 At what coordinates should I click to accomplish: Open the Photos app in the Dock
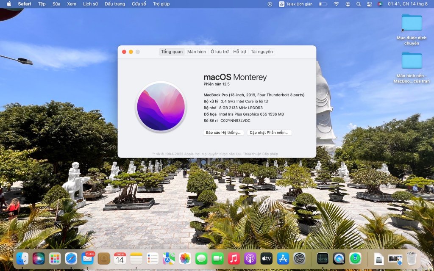(x=185, y=259)
